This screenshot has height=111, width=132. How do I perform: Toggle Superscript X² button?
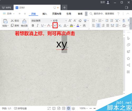tap(55, 25)
